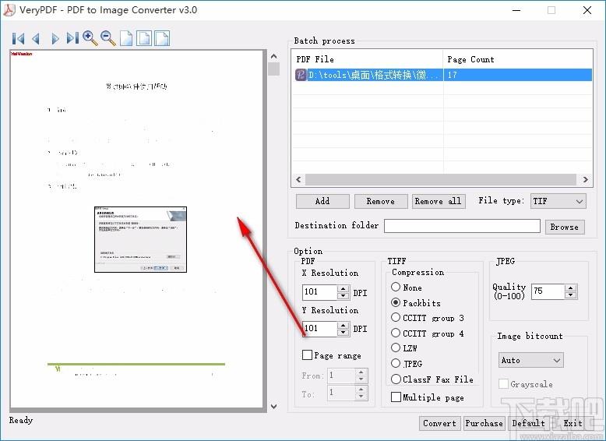Start conversion with Convert button
Image resolution: width=606 pixels, height=441 pixels.
coord(439,423)
